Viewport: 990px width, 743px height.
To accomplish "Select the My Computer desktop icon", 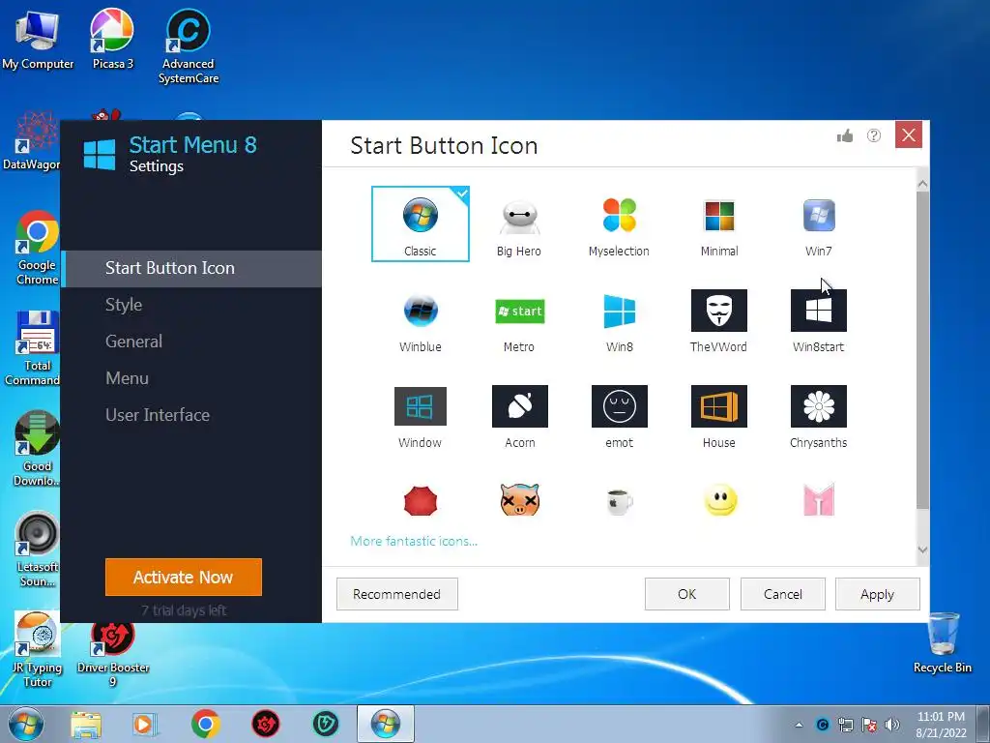I will coord(38,39).
